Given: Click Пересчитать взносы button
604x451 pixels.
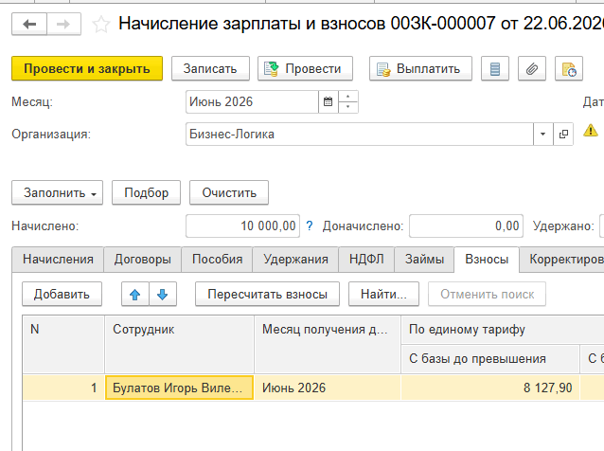Looking at the screenshot, I should tap(267, 295).
